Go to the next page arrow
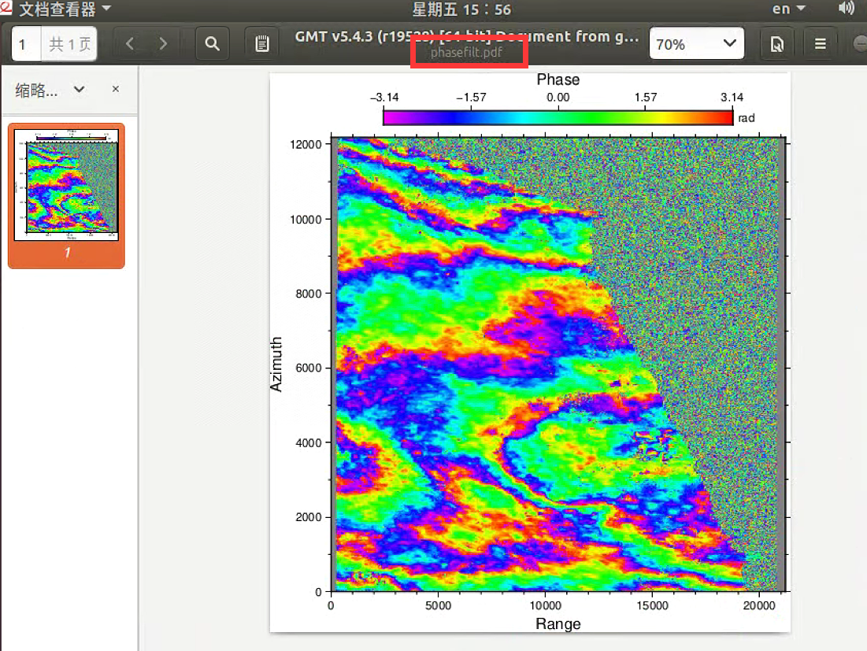 click(162, 43)
